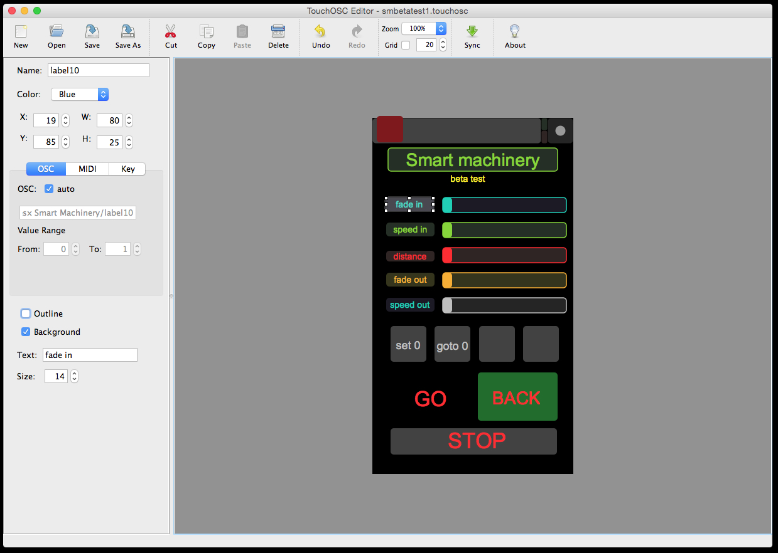This screenshot has width=778, height=553.
Task: Select the speed out label on canvas
Action: pos(410,305)
